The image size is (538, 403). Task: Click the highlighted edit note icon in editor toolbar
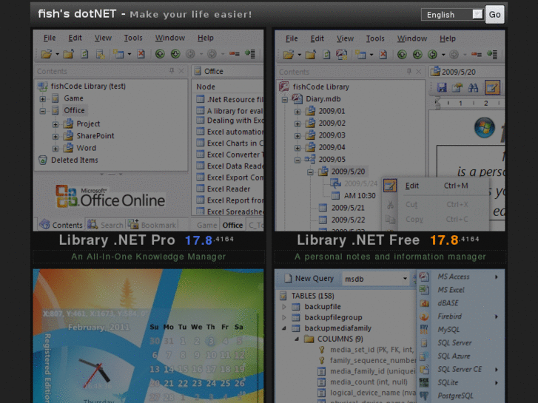click(492, 87)
